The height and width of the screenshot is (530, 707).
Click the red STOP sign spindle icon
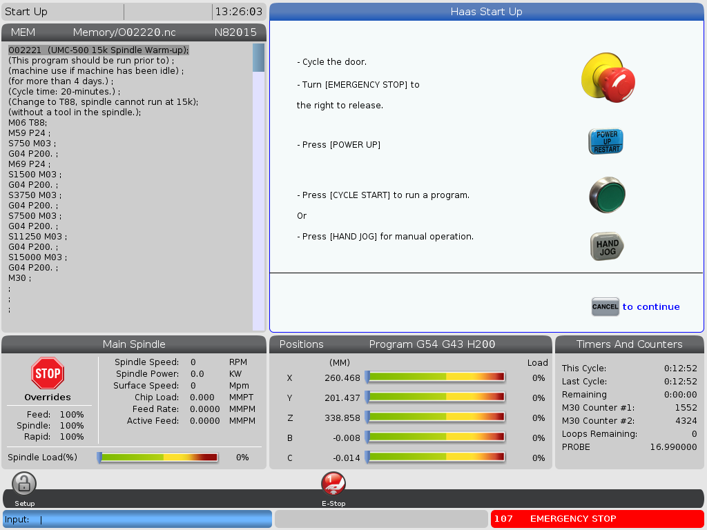48,373
